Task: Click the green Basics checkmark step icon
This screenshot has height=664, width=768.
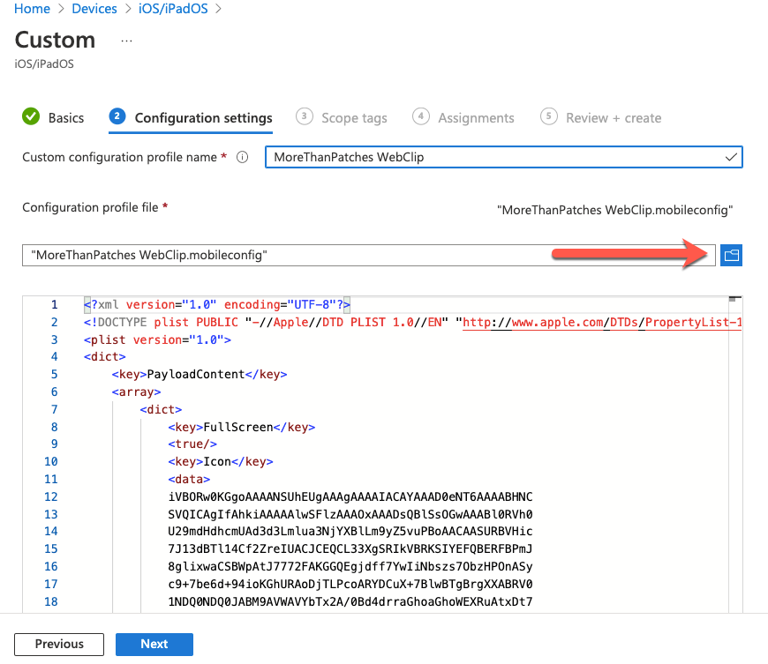Action: 31,117
